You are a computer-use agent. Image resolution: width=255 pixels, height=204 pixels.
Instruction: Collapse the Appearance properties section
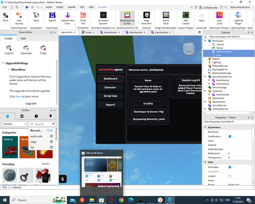point(205,127)
